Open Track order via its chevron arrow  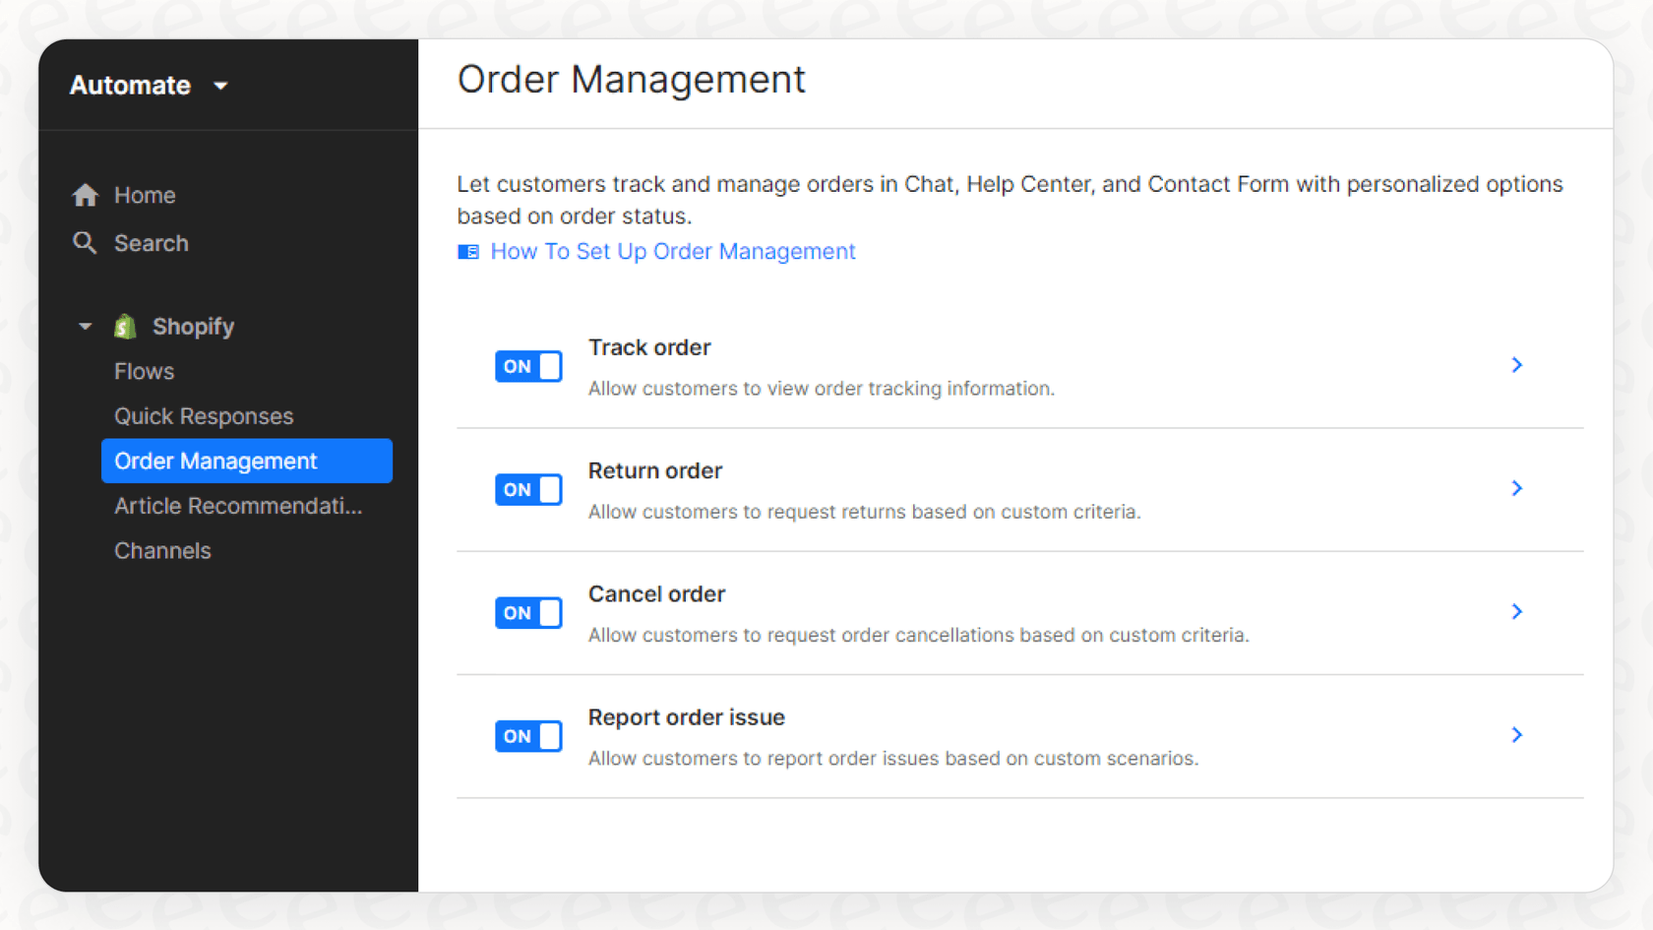(x=1517, y=364)
